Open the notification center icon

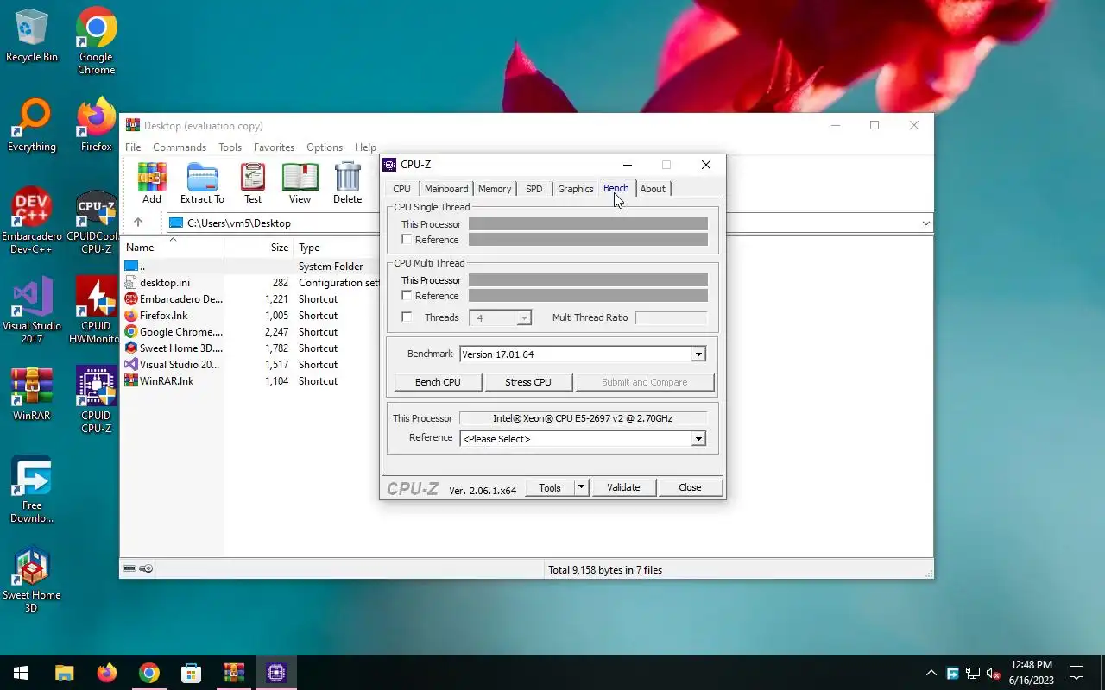pos(1077,673)
